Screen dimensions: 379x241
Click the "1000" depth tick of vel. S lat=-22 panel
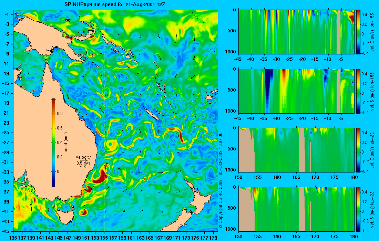point(231,229)
